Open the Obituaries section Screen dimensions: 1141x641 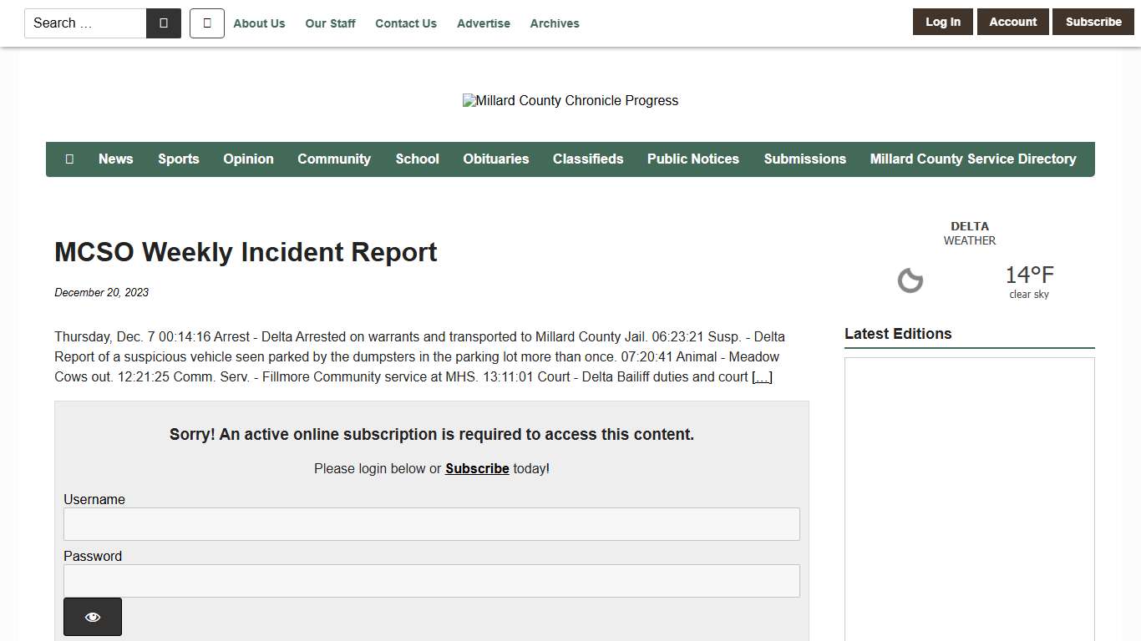click(x=495, y=159)
